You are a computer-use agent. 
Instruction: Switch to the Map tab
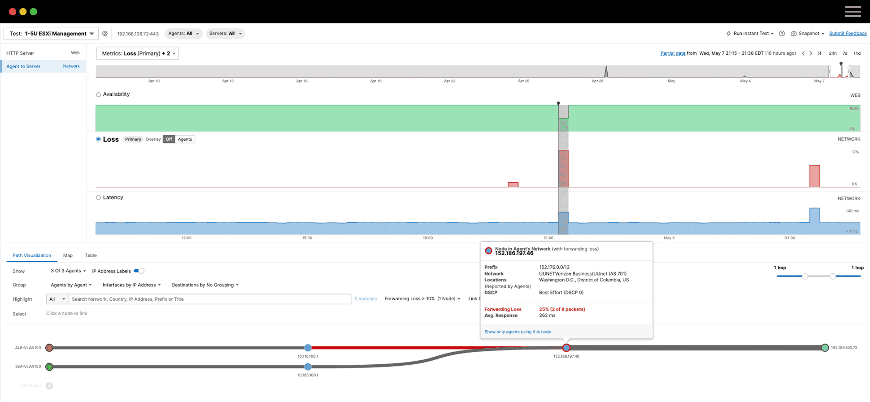68,255
